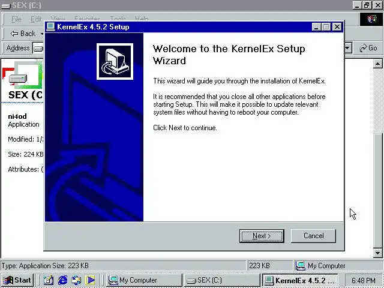The image size is (384, 288).
Task: Click vertical scrollbar thumb in Explorer window
Action: 377,191
